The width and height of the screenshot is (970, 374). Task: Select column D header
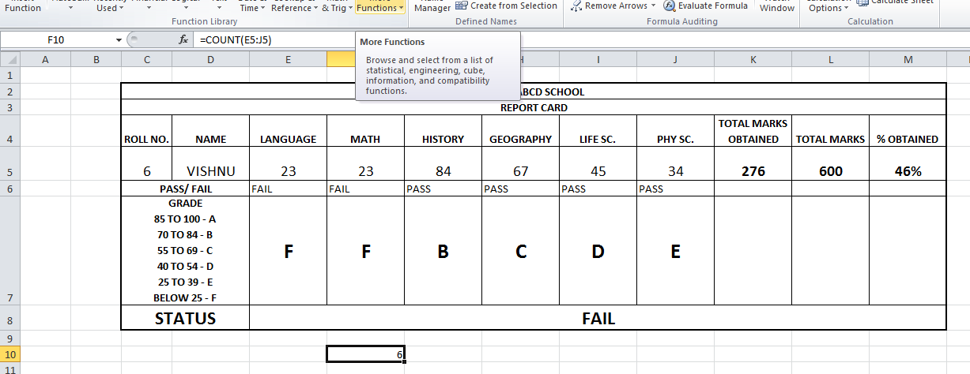[210, 59]
